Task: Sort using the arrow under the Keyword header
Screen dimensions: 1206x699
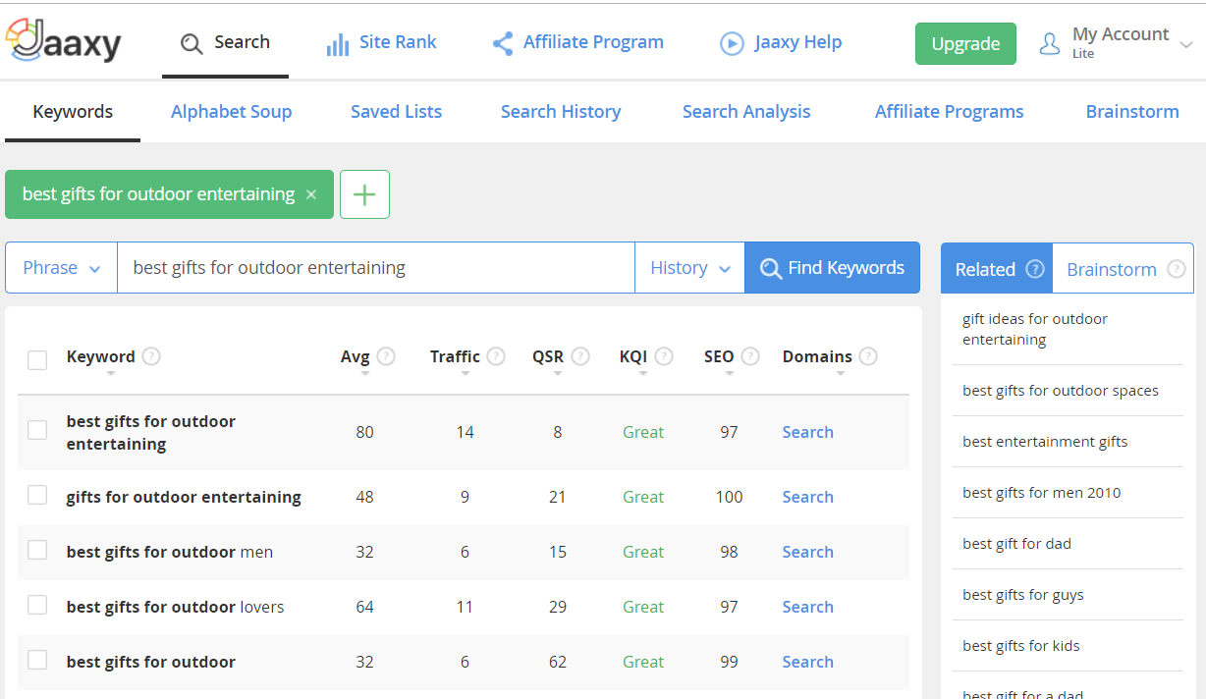Action: [111, 374]
